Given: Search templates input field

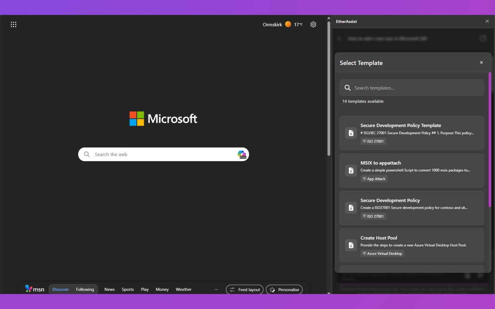Looking at the screenshot, I should [x=412, y=88].
